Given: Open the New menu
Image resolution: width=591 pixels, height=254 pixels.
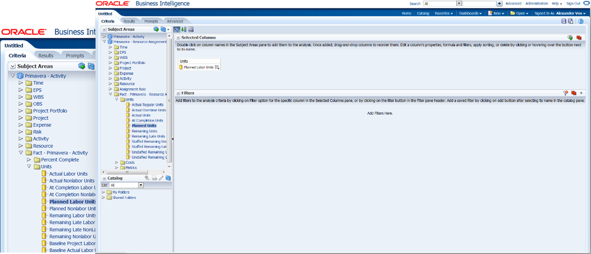Looking at the screenshot, I should click(496, 13).
